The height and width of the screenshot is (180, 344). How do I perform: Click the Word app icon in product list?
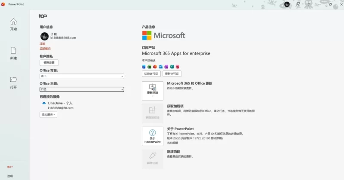coord(144,67)
